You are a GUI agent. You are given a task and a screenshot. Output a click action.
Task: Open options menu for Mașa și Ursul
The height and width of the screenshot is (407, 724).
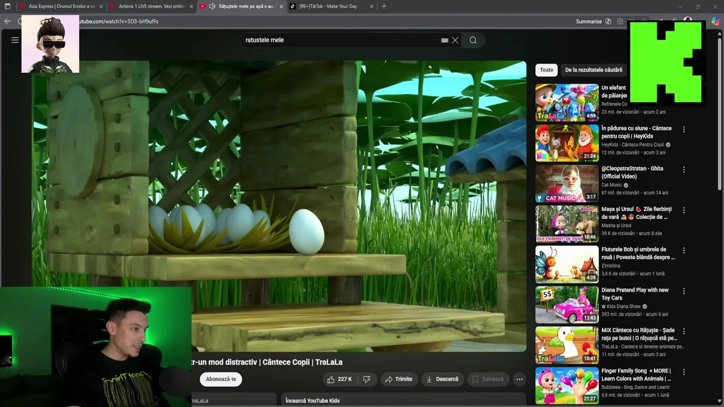[x=684, y=210]
